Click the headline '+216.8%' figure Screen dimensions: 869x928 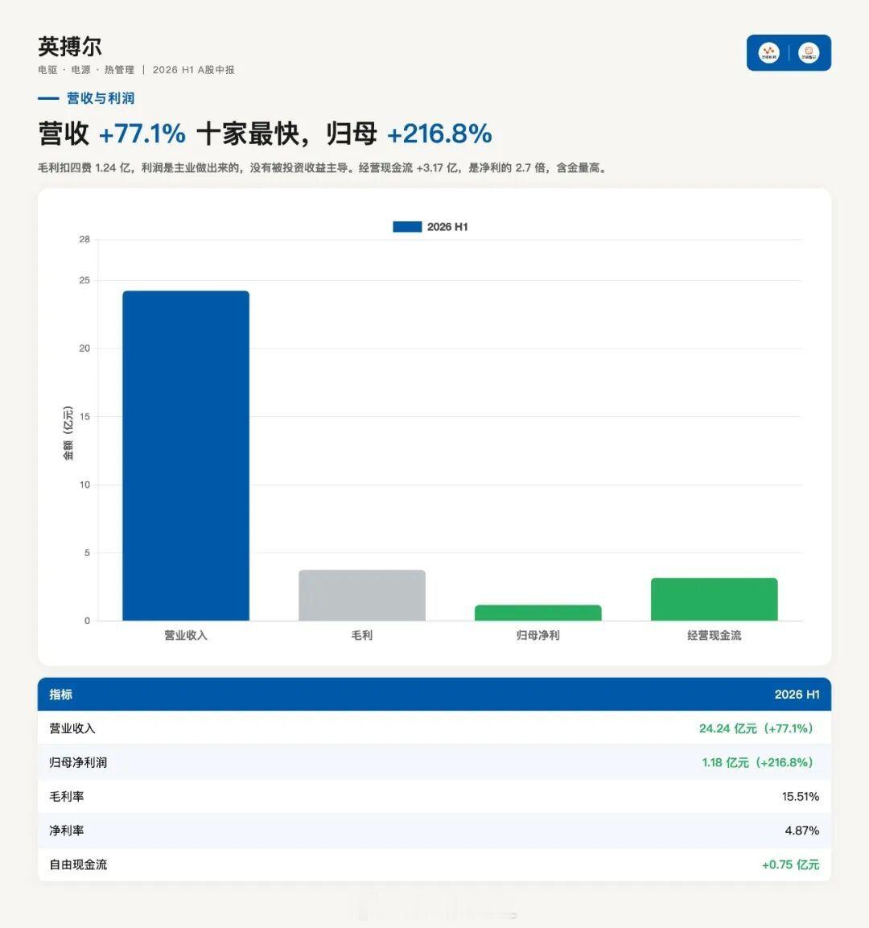click(439, 134)
